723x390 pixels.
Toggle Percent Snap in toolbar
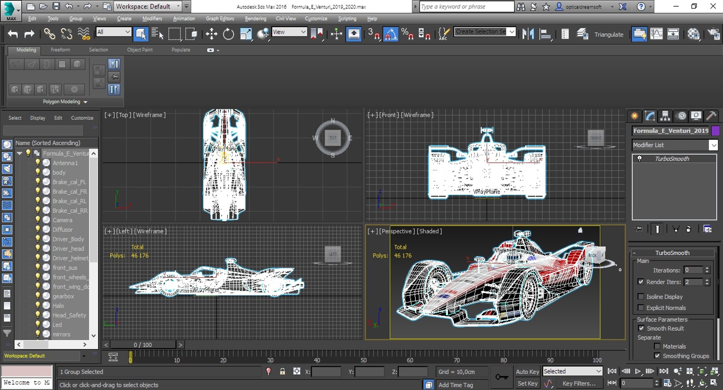click(407, 34)
